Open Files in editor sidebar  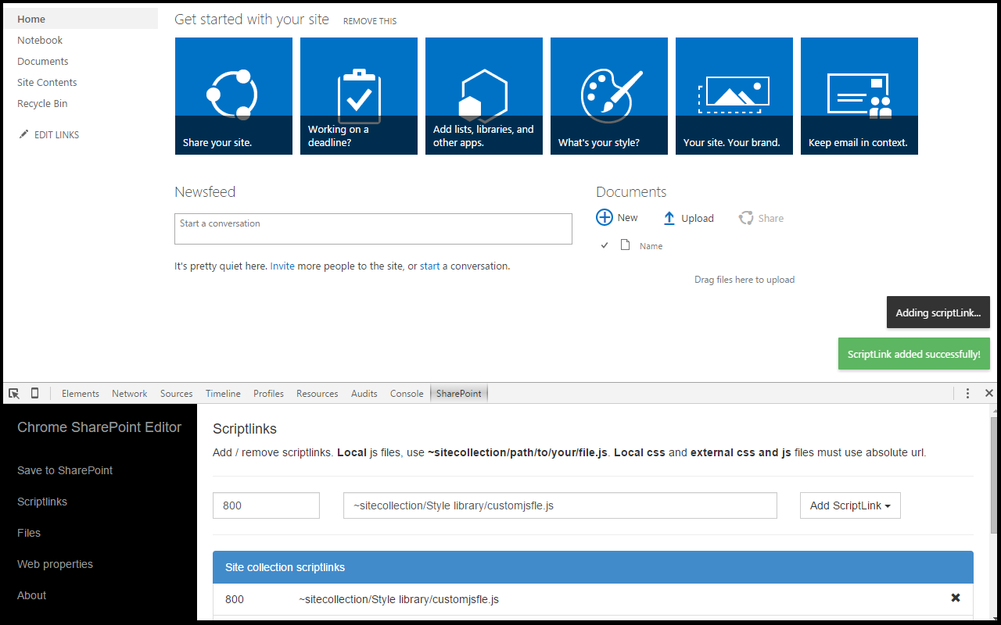coord(29,533)
